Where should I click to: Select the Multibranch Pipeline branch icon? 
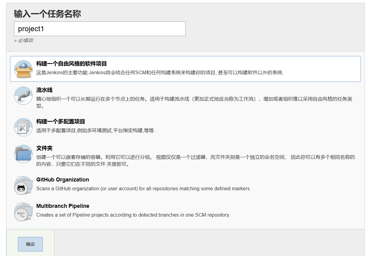(x=23, y=212)
